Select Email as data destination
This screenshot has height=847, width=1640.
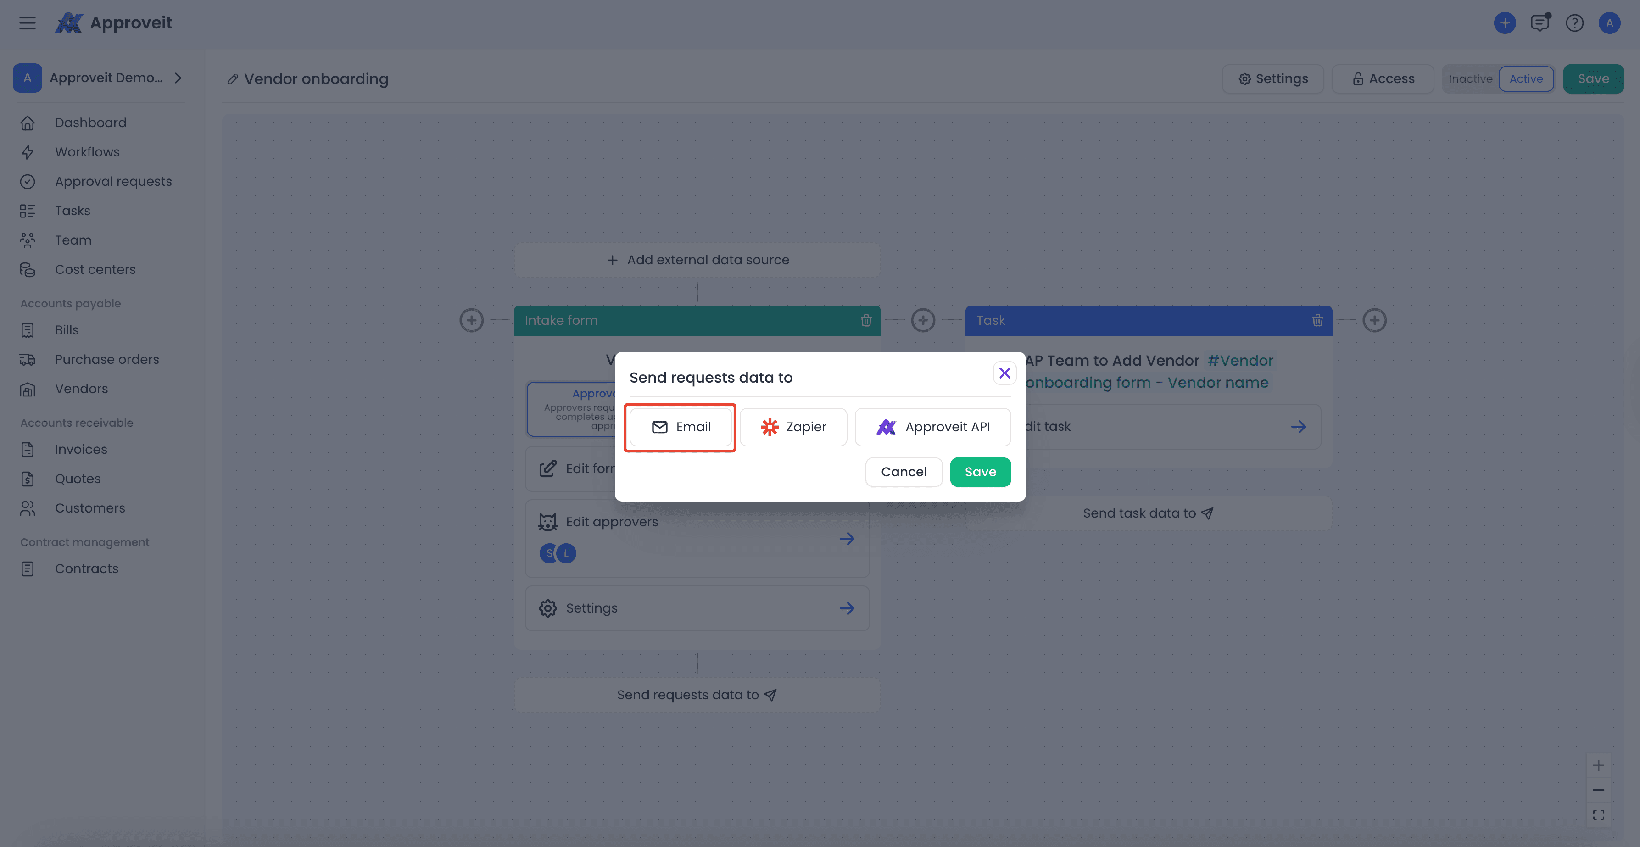pyautogui.click(x=681, y=427)
